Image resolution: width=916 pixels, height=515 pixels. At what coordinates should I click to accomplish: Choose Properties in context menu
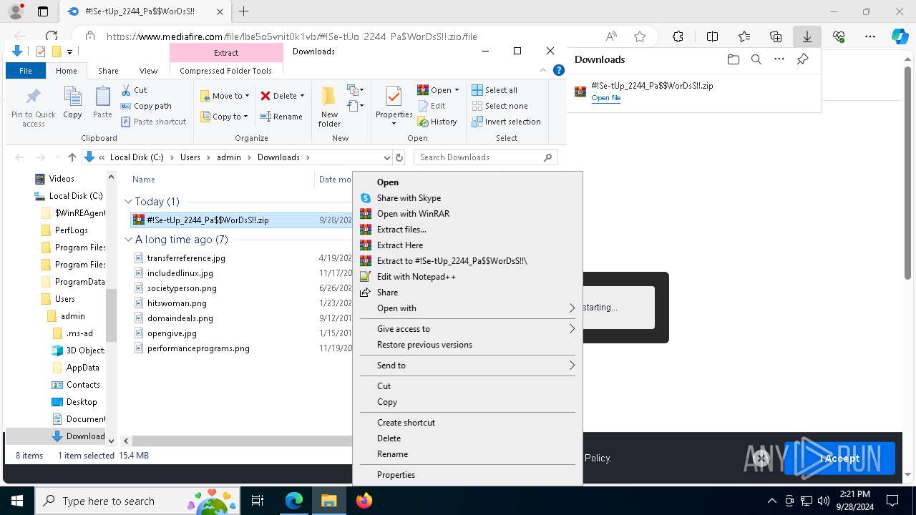468,475
